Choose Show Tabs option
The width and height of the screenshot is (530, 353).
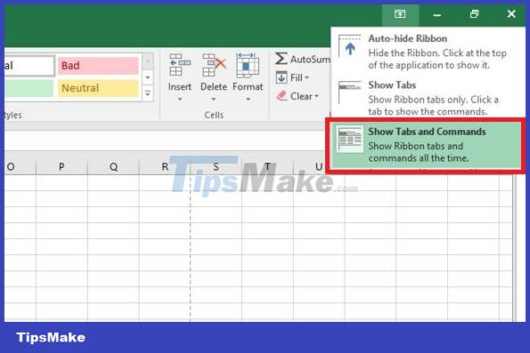pos(428,97)
